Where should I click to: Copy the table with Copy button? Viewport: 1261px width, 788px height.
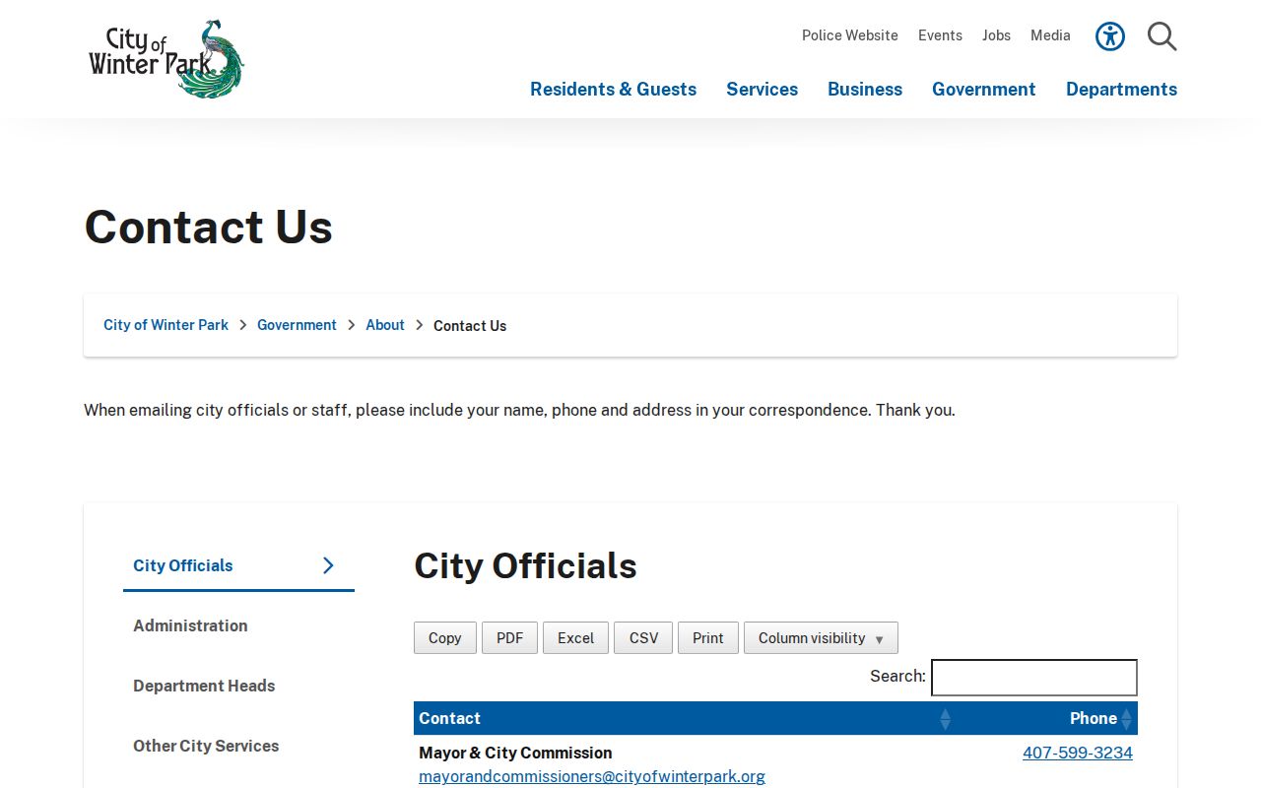[445, 638]
